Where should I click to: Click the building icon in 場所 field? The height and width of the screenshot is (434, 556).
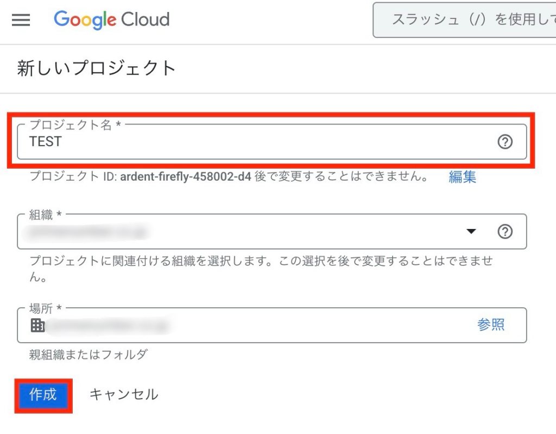pyautogui.click(x=37, y=325)
